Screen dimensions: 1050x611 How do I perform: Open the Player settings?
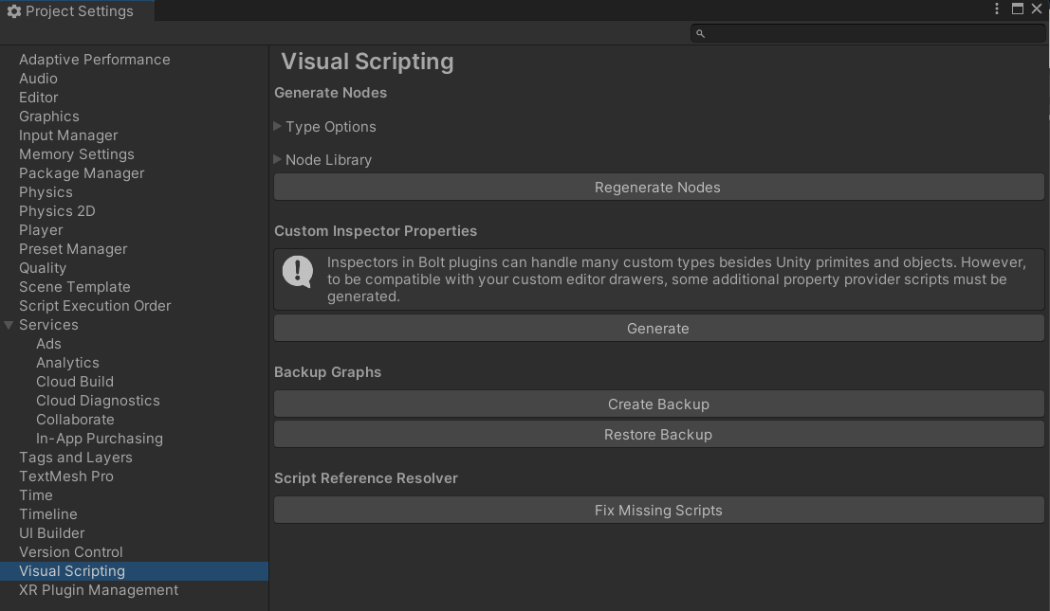pyautogui.click(x=41, y=230)
